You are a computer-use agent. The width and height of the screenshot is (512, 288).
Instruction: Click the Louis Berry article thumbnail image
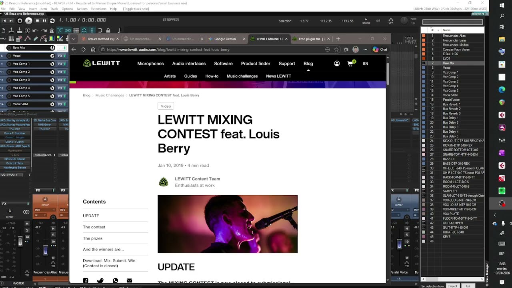coord(228,224)
